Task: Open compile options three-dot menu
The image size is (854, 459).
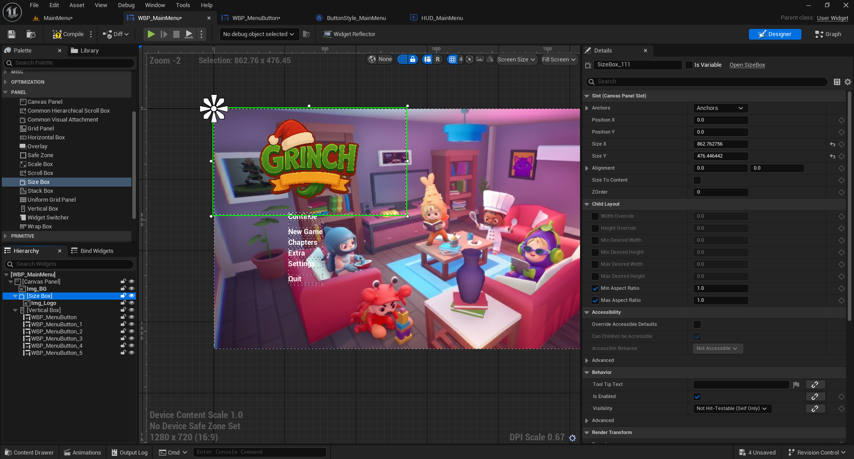Action: 91,34
